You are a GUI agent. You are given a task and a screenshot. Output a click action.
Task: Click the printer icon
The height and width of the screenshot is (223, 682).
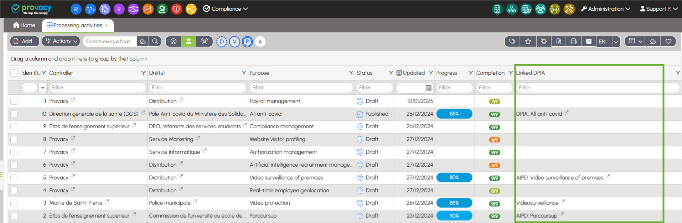[574, 41]
